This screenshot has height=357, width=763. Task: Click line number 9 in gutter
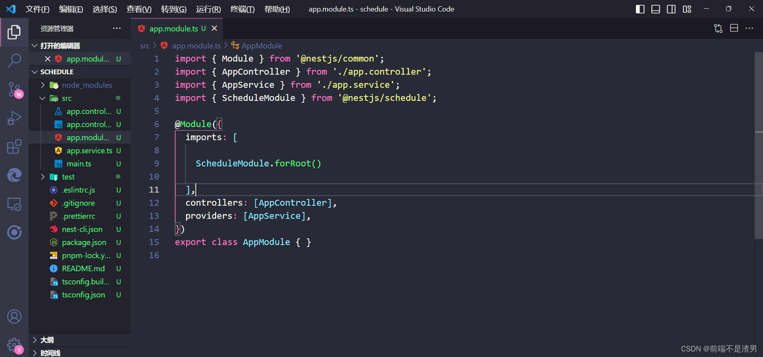click(x=157, y=163)
